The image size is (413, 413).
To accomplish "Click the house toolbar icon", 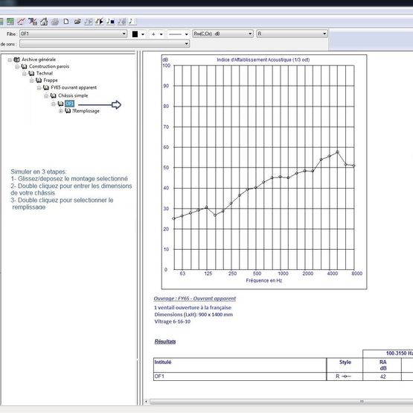I will [44, 22].
